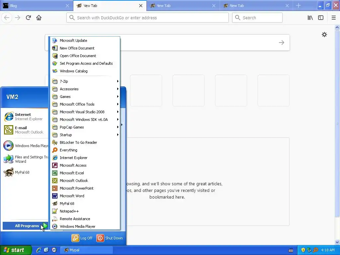The height and width of the screenshot is (255, 340).
Task: Open a new tab with plus button
Action: pyautogui.click(x=298, y=6)
